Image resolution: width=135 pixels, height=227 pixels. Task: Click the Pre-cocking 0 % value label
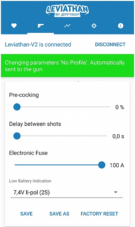click(120, 107)
